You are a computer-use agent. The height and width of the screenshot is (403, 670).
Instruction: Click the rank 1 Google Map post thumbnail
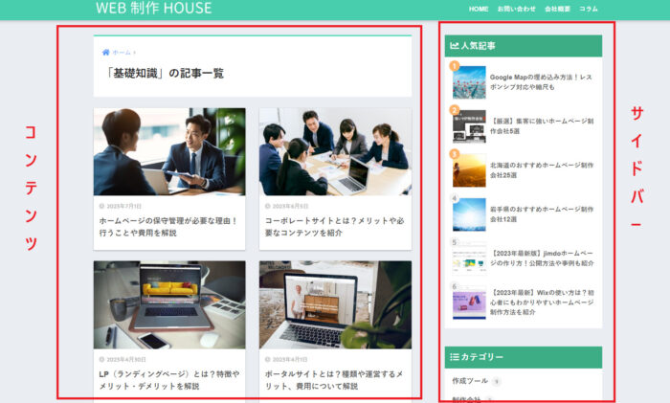(469, 82)
